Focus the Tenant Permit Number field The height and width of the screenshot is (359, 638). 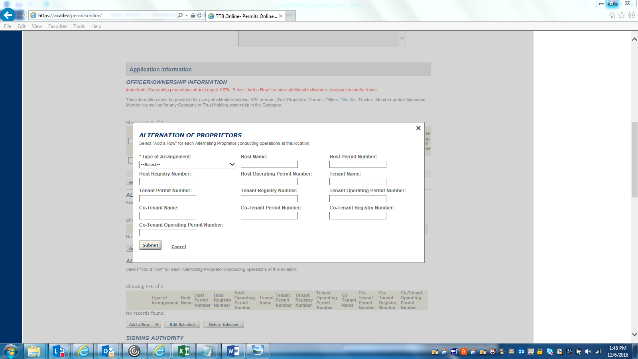(167, 199)
